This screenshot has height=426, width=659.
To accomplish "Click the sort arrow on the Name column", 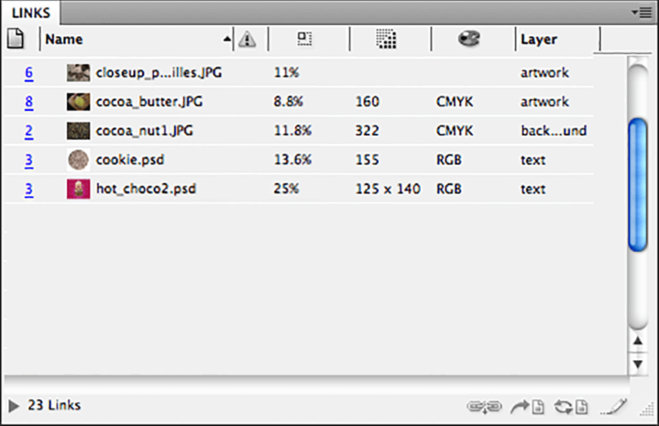I will pos(227,39).
